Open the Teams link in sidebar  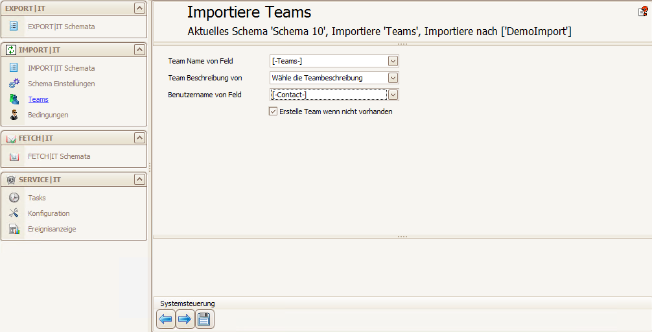point(38,99)
